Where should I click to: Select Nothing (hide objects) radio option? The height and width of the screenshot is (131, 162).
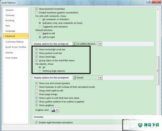click(x=40, y=71)
